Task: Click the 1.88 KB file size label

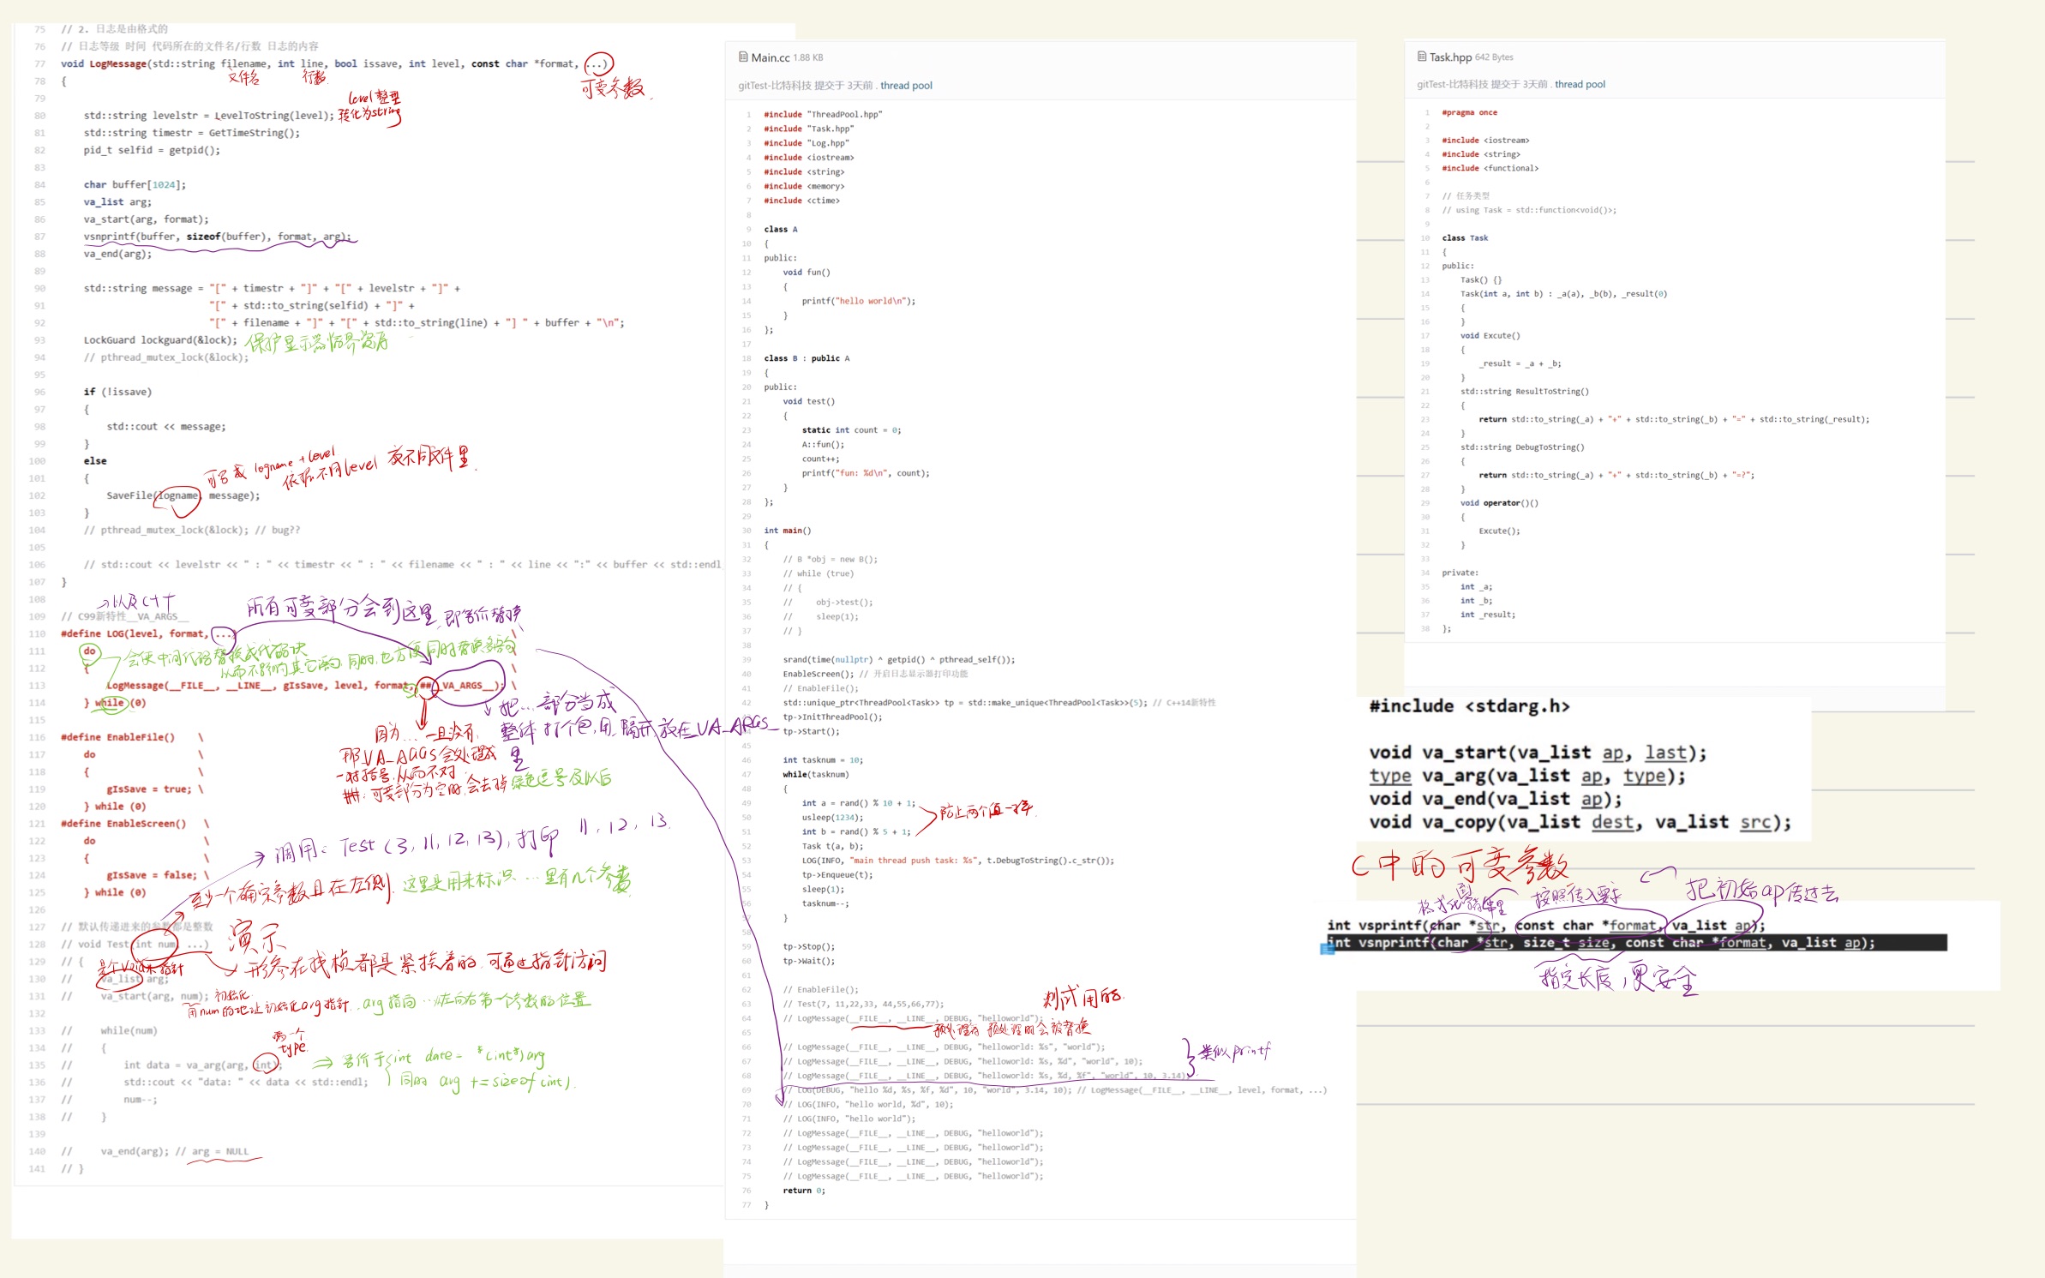Action: tap(807, 57)
